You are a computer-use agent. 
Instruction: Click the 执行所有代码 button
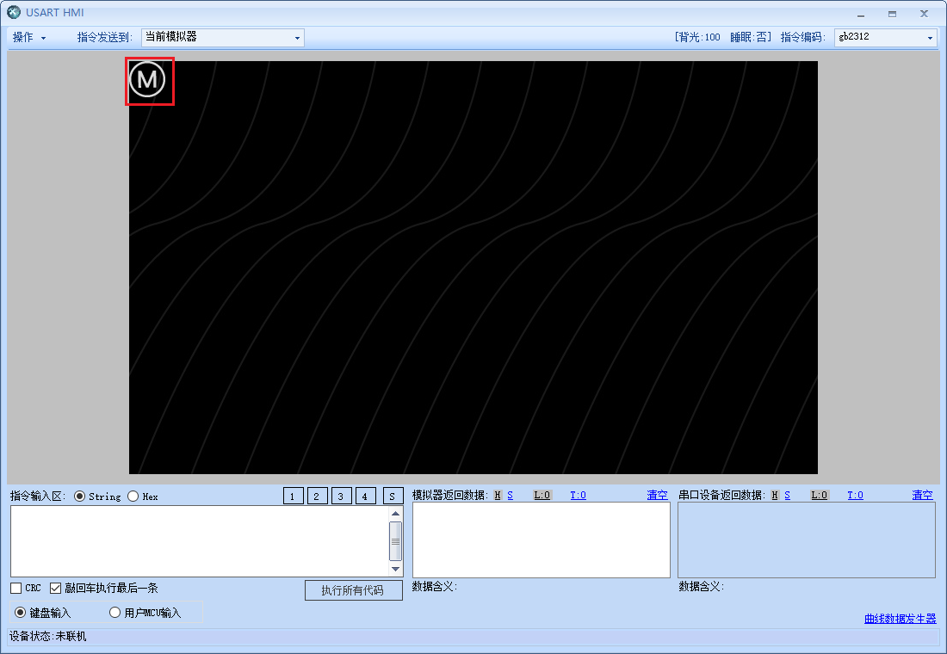coord(353,590)
